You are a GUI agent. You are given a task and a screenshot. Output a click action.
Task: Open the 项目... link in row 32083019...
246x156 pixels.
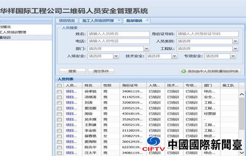[x=71, y=103]
